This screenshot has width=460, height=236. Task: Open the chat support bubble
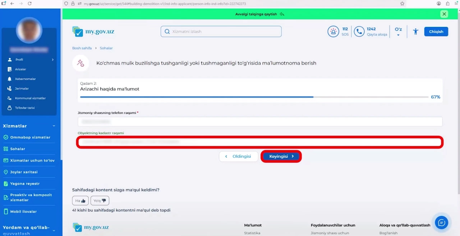pyautogui.click(x=441, y=223)
